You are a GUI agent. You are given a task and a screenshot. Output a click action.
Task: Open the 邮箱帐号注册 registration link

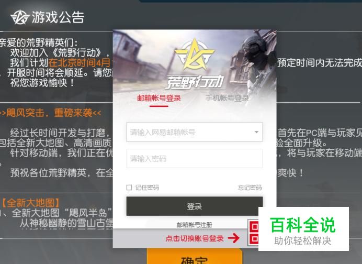click(195, 225)
